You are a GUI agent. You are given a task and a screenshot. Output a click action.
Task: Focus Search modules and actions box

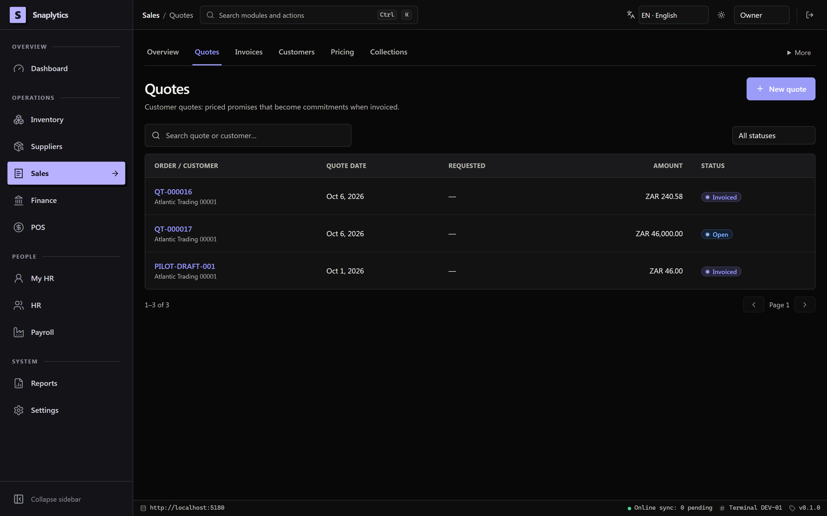coord(309,15)
